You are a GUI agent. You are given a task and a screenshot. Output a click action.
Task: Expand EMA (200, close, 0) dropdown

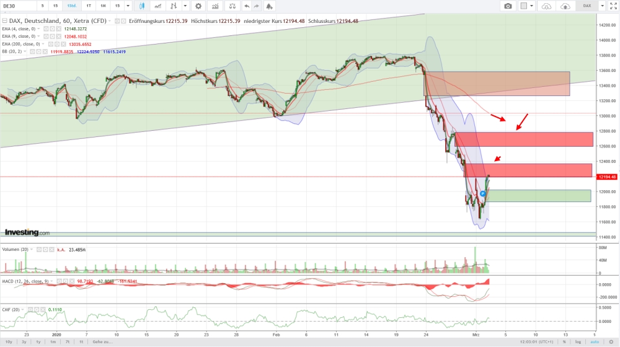tap(43, 44)
